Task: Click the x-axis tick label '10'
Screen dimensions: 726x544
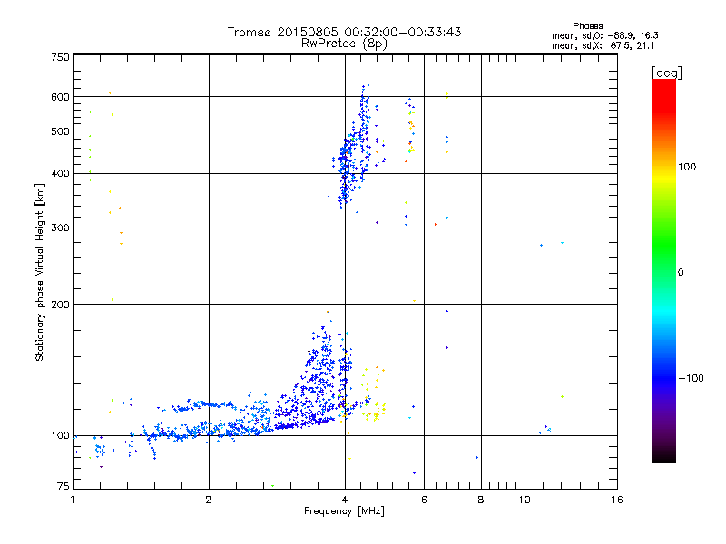Action: click(525, 500)
